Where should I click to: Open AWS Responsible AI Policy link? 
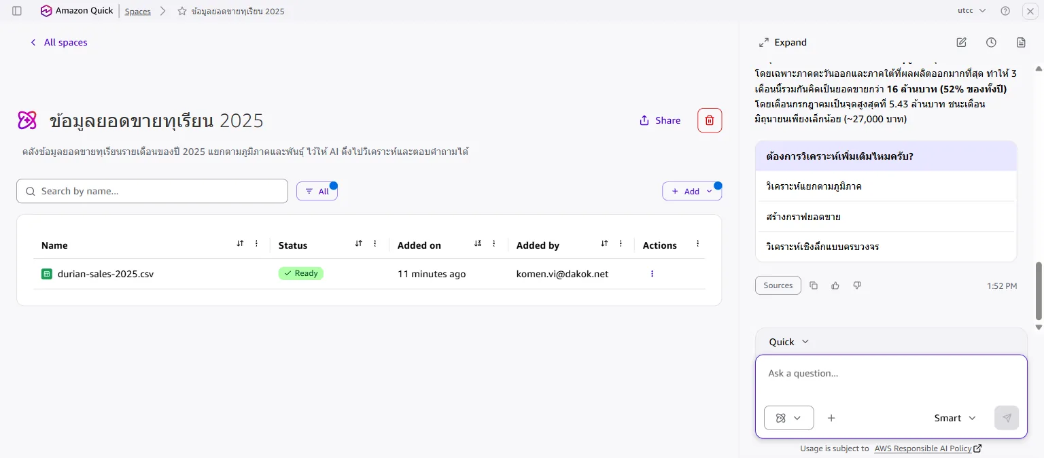point(928,448)
